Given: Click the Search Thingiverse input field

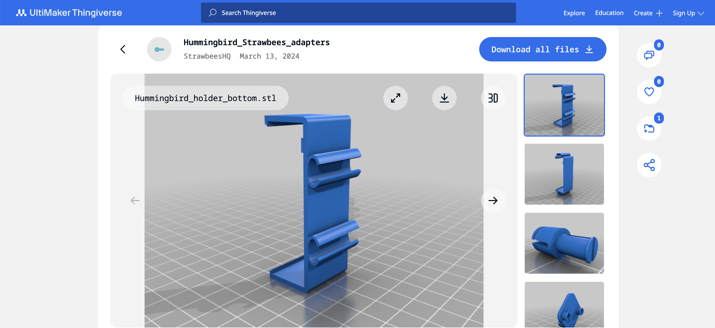Looking at the screenshot, I should point(333,13).
